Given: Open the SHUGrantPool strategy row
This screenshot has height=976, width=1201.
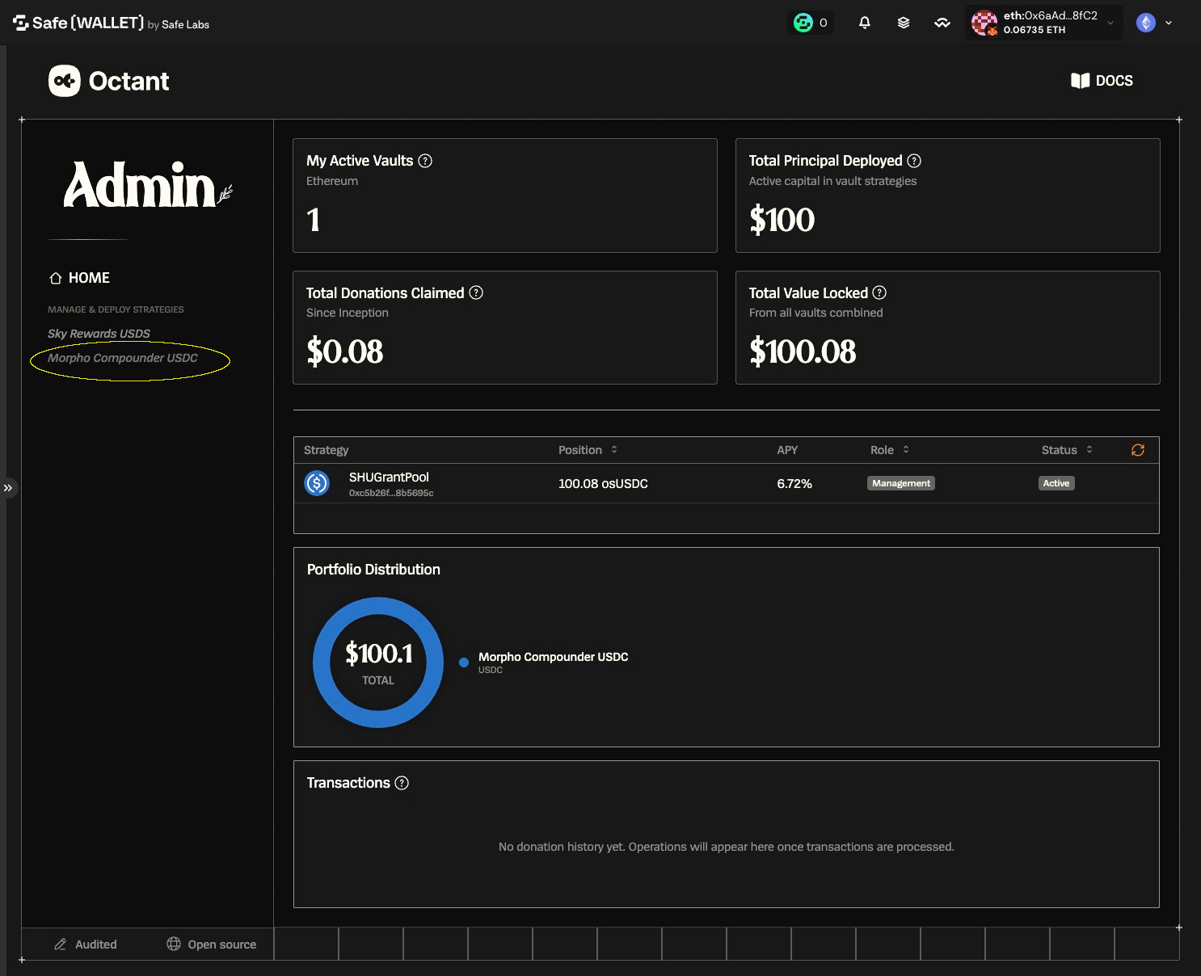Looking at the screenshot, I should [726, 483].
